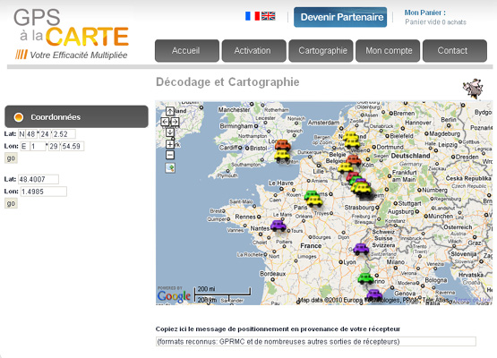Select the yellow car marker near Brighton

[x=282, y=155]
